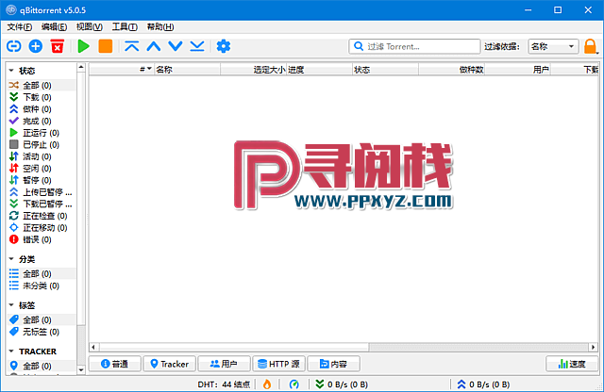Switch to the 普通 tab
This screenshot has height=392, width=604.
pos(115,364)
